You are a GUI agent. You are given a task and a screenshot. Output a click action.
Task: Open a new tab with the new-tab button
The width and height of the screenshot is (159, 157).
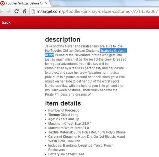pos(55,4)
